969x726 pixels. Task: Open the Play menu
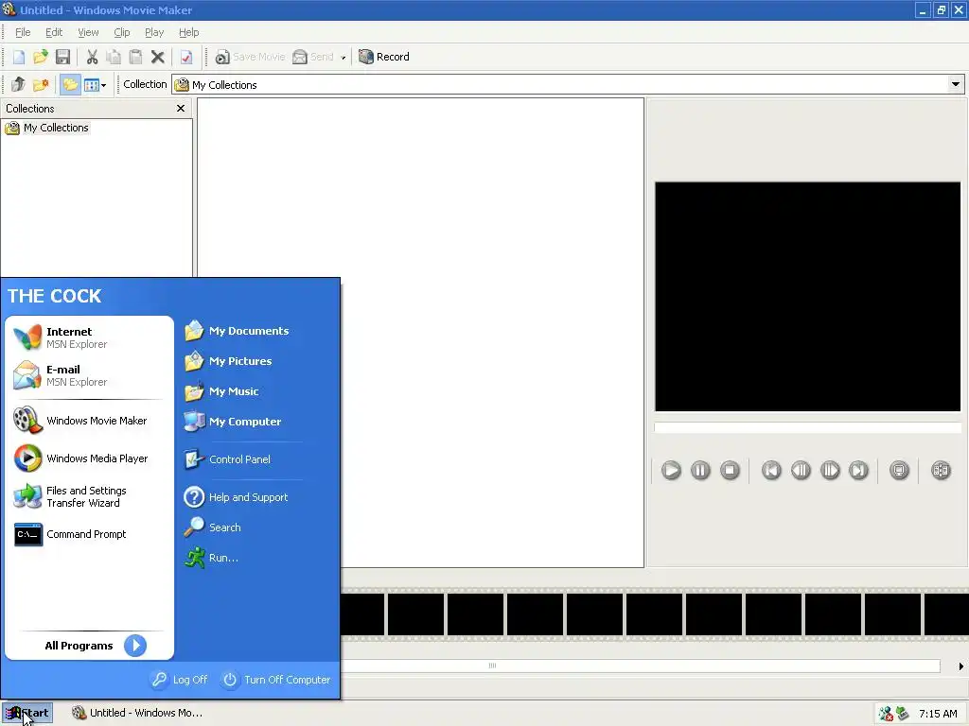tap(154, 32)
